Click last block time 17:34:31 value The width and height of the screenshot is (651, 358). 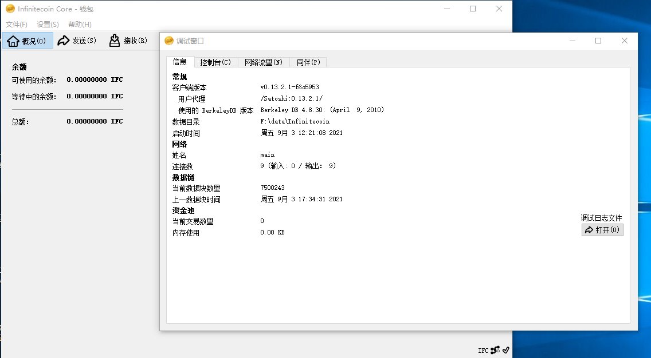(x=301, y=200)
